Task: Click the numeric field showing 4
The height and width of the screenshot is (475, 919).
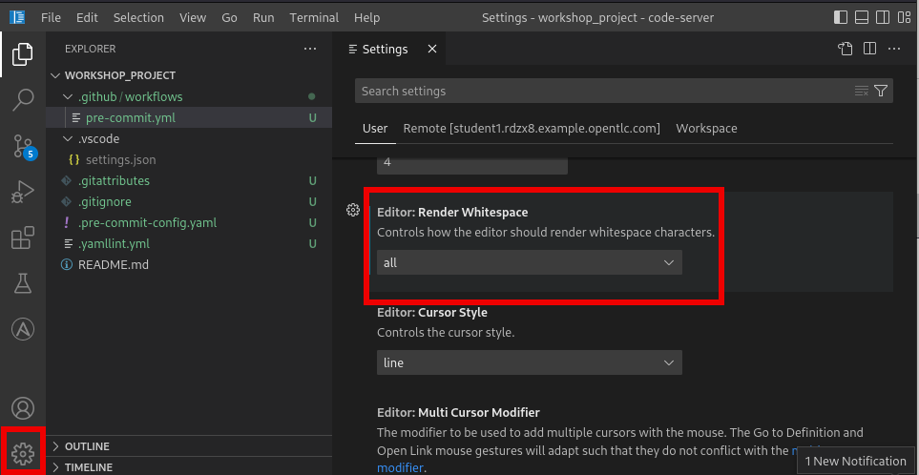Action: coord(472,163)
